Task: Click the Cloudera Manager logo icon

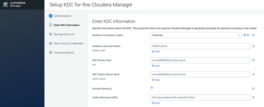Action: [x=5, y=5]
